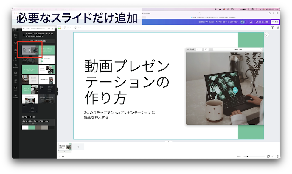This screenshot has height=174, width=292.
Task: Open the Uploads sidebar tab
Action: [15, 43]
